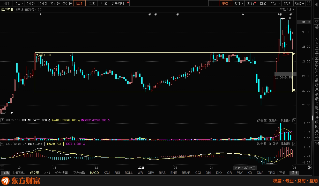The image size is (319, 186).
Task: Expand 更多周期 period dropdown
Action: click(x=120, y=3)
